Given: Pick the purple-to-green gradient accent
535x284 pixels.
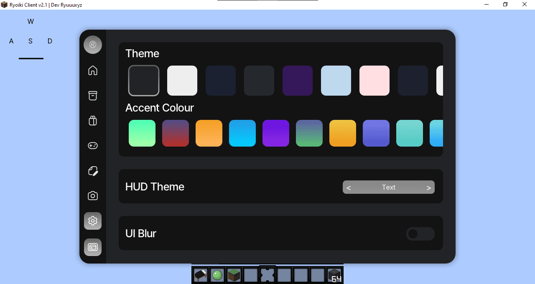Looking at the screenshot, I should [309, 133].
